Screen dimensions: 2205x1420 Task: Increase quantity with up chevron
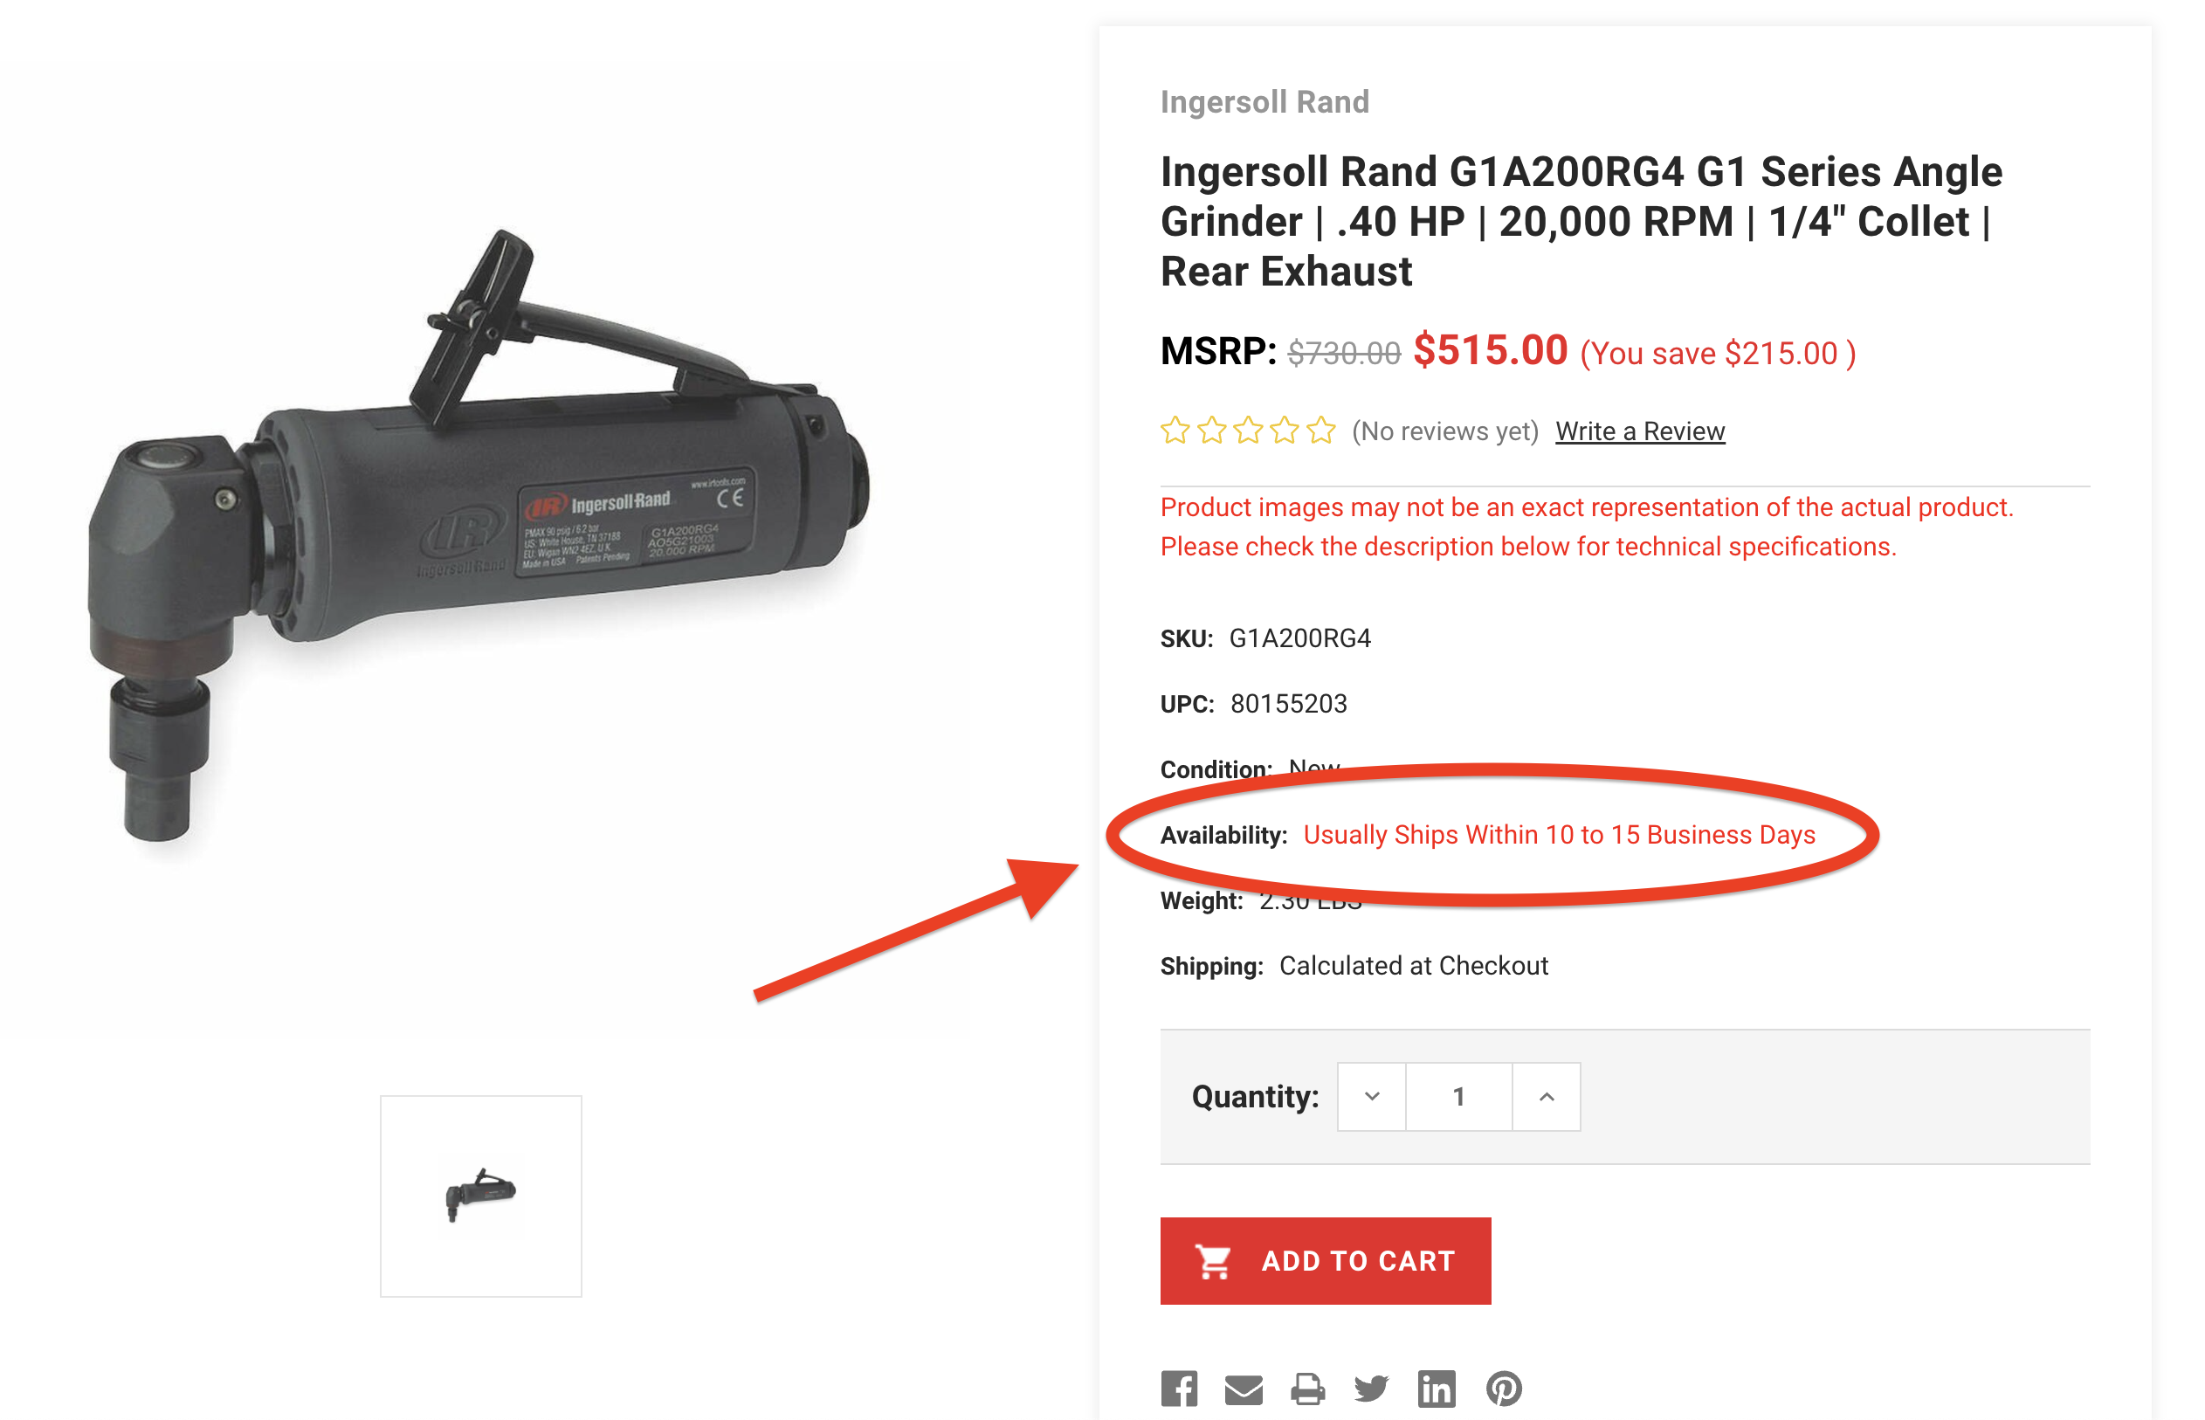coord(1546,1096)
